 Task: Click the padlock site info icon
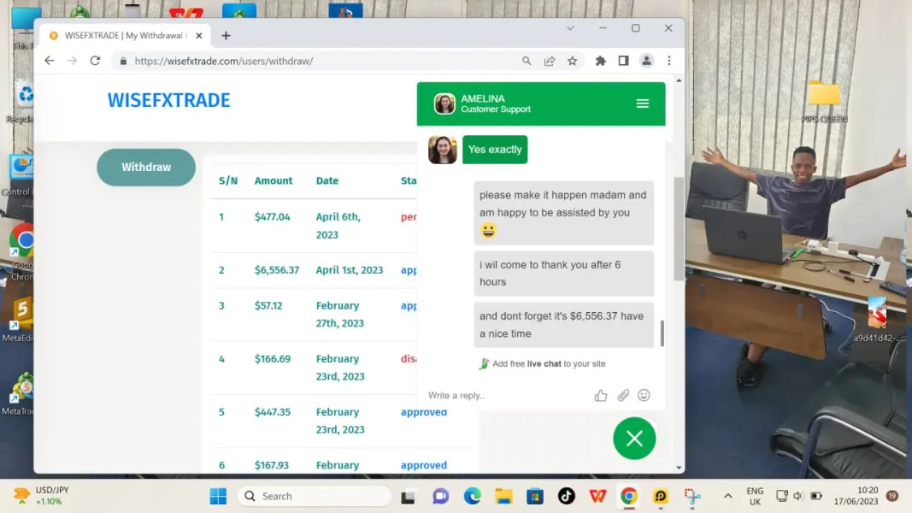click(x=123, y=61)
